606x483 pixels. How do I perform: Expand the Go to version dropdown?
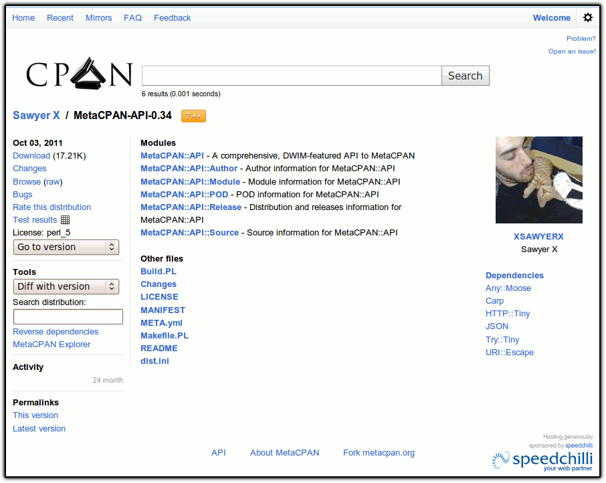coord(66,247)
